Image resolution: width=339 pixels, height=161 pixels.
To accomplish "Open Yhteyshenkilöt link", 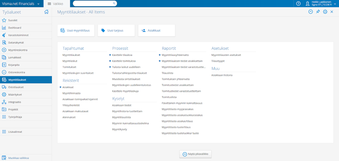I will [72, 105].
